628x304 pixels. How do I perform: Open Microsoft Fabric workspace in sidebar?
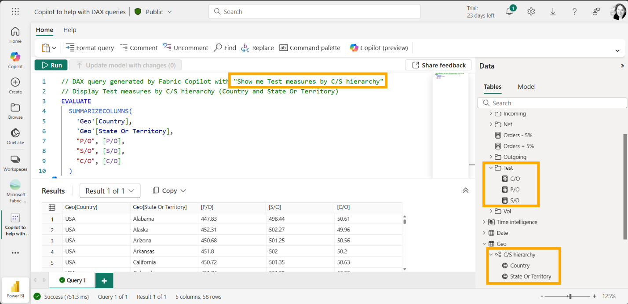(15, 191)
